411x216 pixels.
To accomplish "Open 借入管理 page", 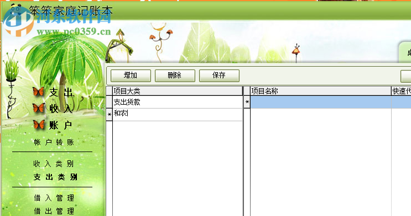I will click(54, 198).
